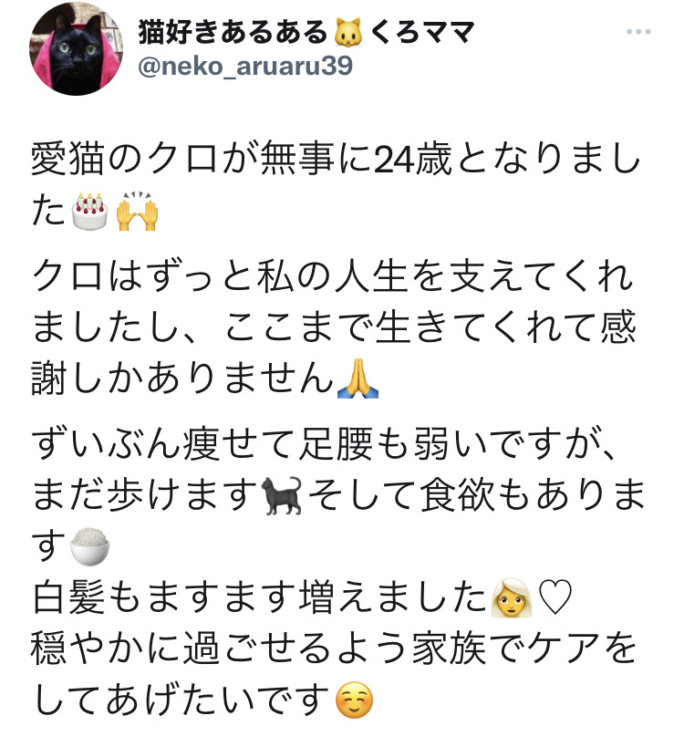Open display name 猫好きあるある くろママ profile
The image size is (684, 747).
coord(306,32)
